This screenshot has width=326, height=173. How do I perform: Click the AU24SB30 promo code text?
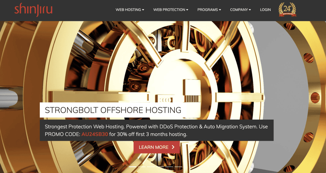[95, 134]
